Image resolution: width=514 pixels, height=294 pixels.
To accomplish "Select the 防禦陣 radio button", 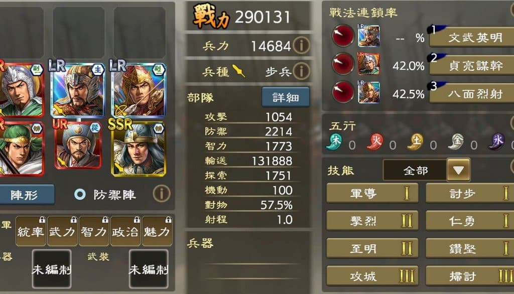I will point(80,194).
